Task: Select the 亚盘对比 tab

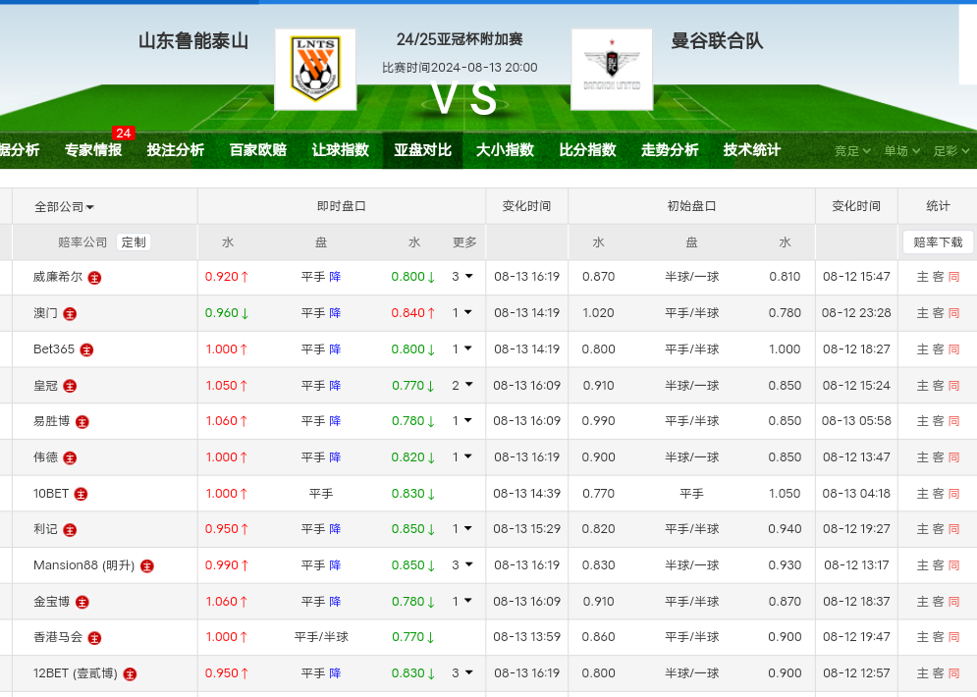Action: coord(422,150)
